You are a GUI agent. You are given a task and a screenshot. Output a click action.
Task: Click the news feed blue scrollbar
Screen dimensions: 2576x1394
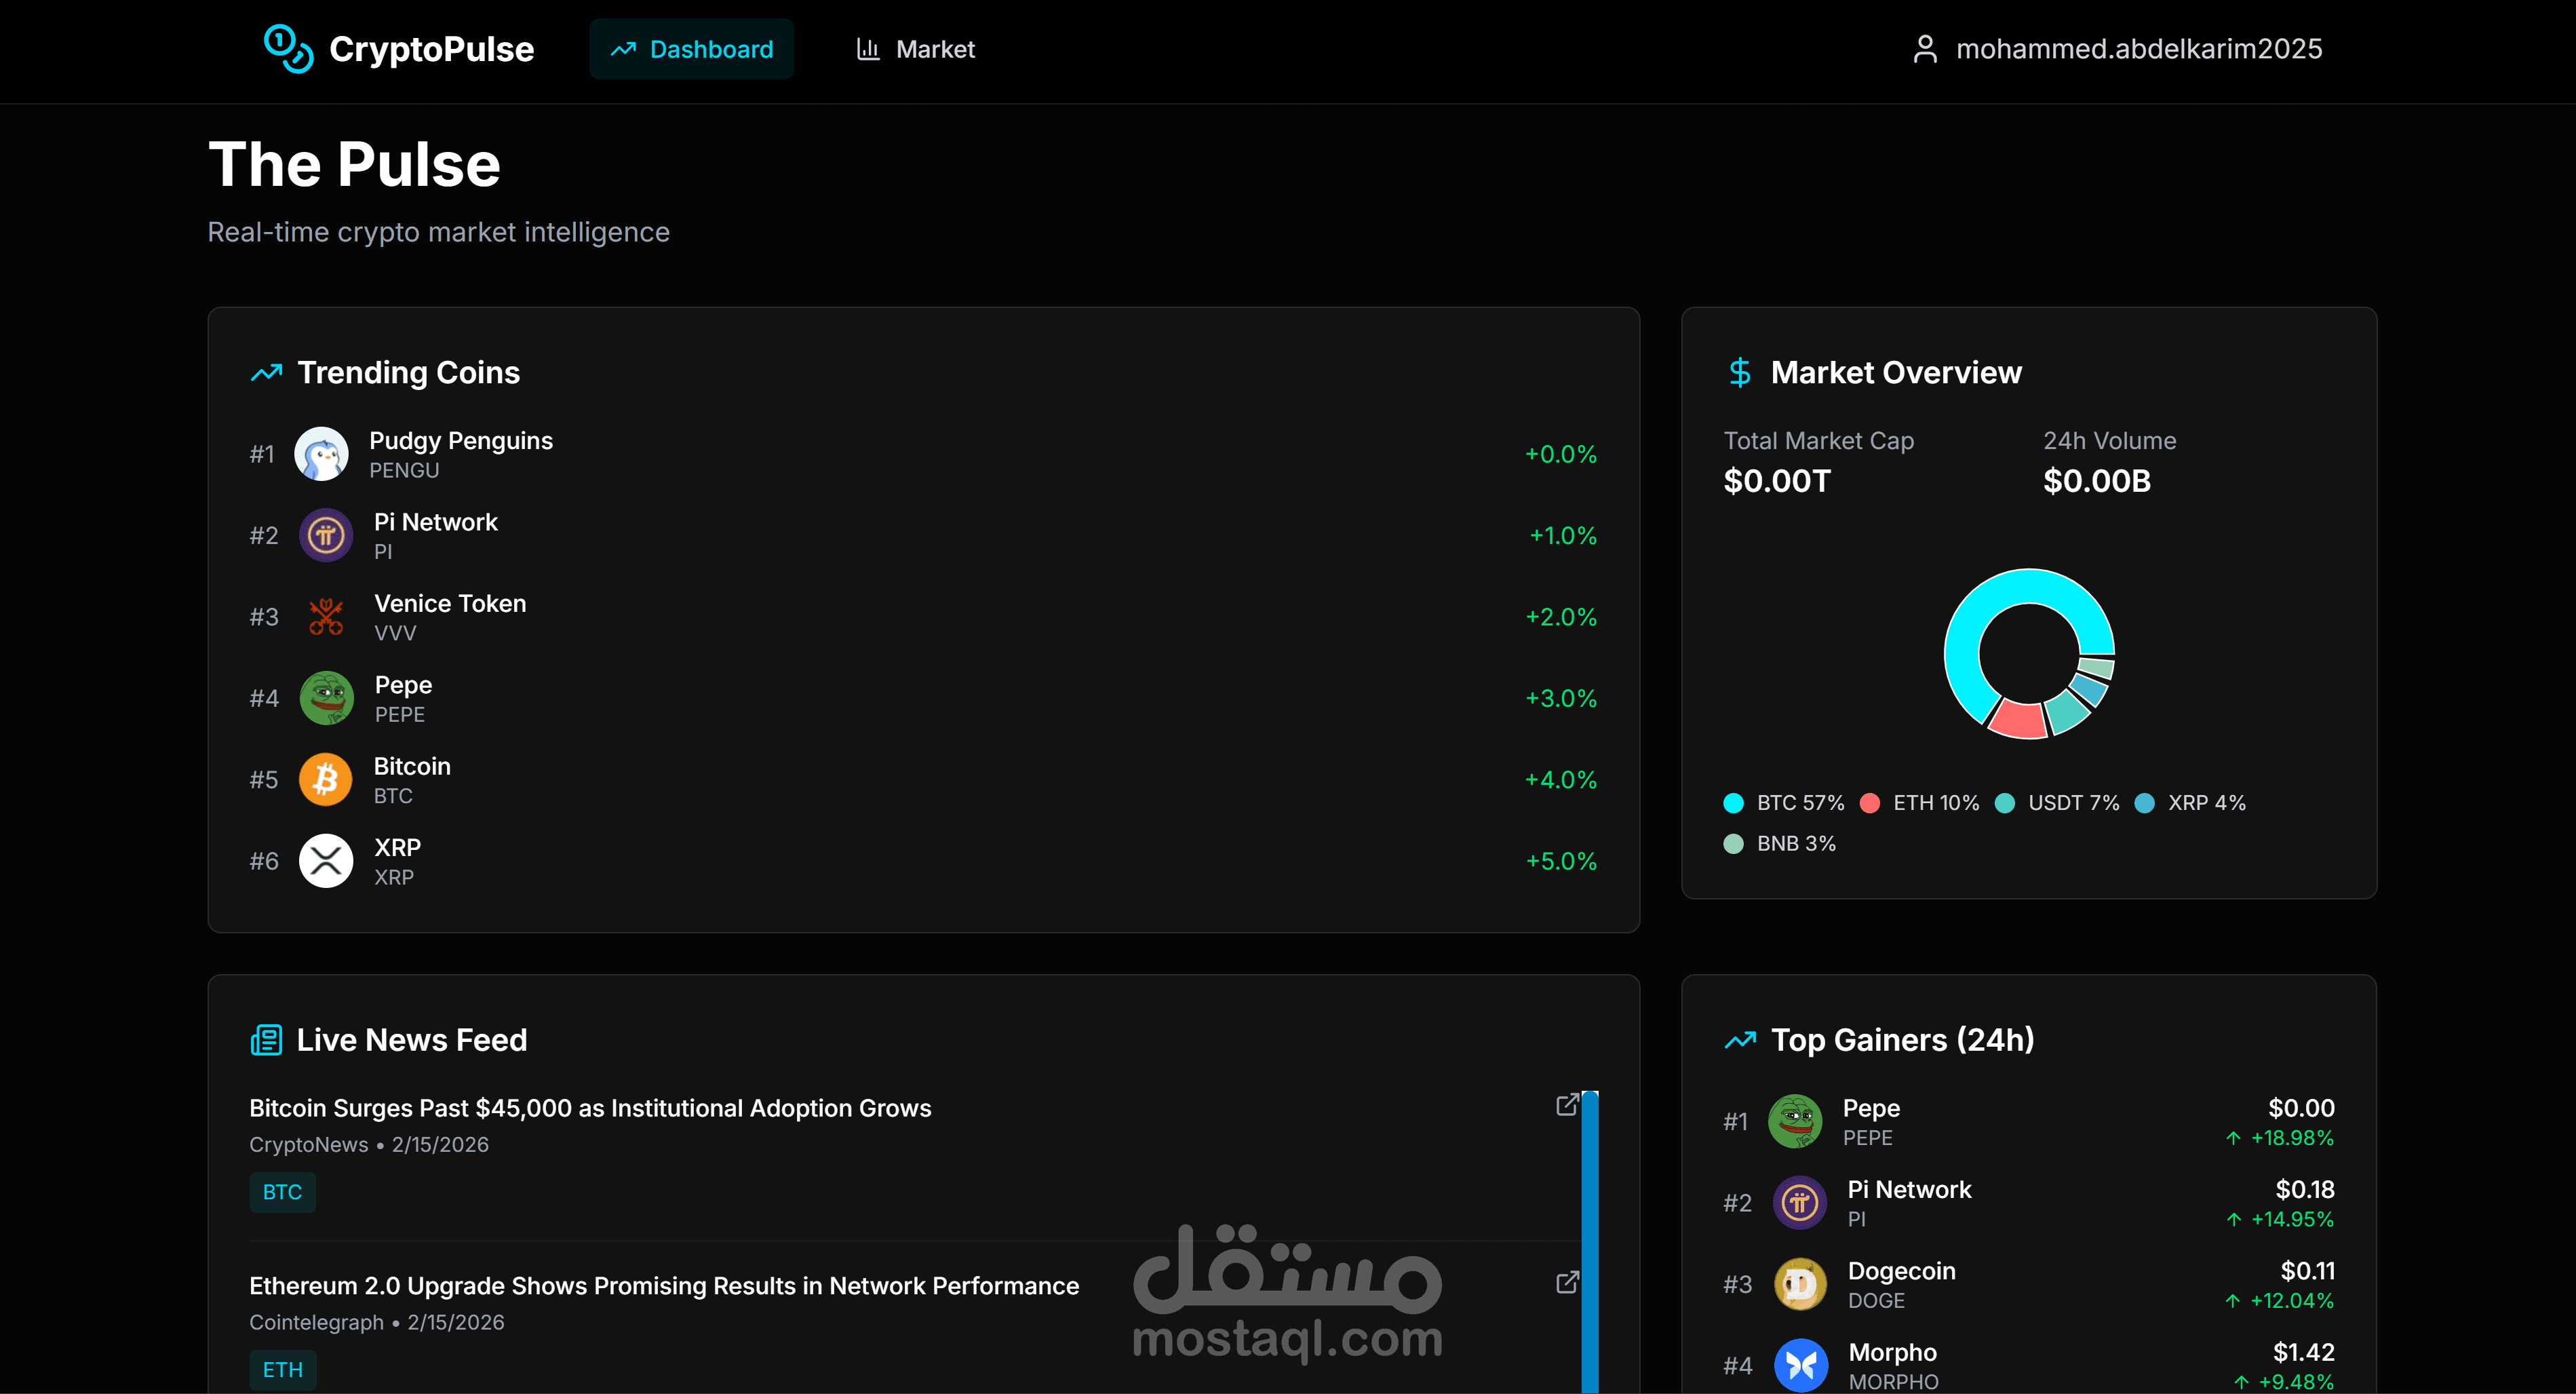1589,1240
